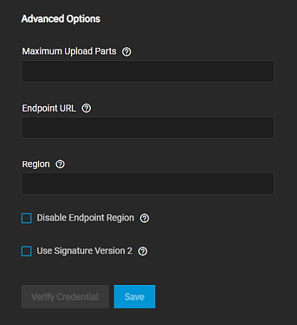View help tooltip for Region field
This screenshot has width=297, height=325.
(x=60, y=164)
